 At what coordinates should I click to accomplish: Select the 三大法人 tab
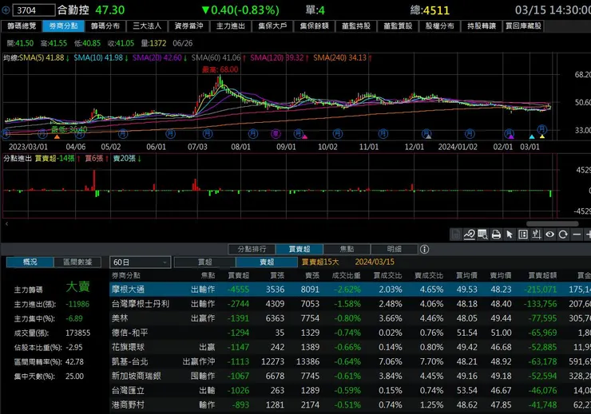147,26
